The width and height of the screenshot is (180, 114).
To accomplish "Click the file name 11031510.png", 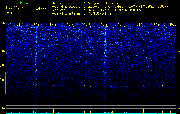I will point(16,8).
